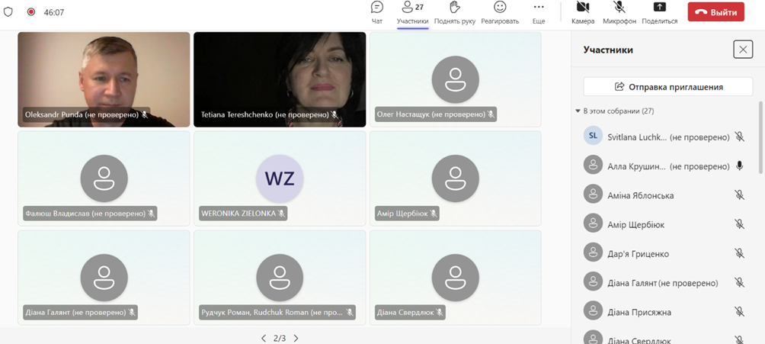Click muted mic icon on Фалюш Владислав tile
This screenshot has width=765, height=344.
coord(151,214)
